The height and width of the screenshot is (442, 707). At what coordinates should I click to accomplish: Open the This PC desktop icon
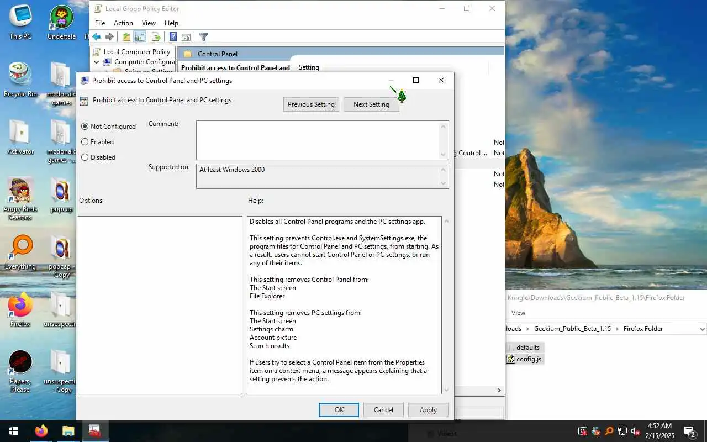click(x=20, y=23)
